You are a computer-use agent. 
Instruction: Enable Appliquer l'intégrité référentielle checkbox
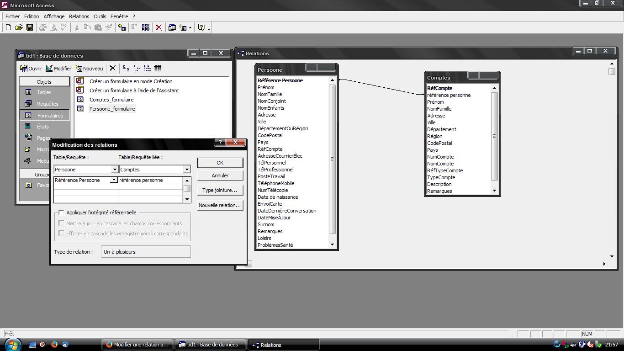61,213
